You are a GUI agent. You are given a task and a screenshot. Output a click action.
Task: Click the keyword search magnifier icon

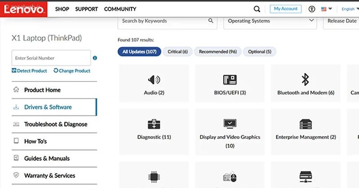coord(210,21)
